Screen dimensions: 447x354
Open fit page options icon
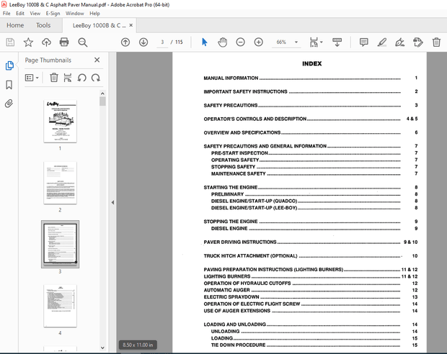tap(316, 42)
